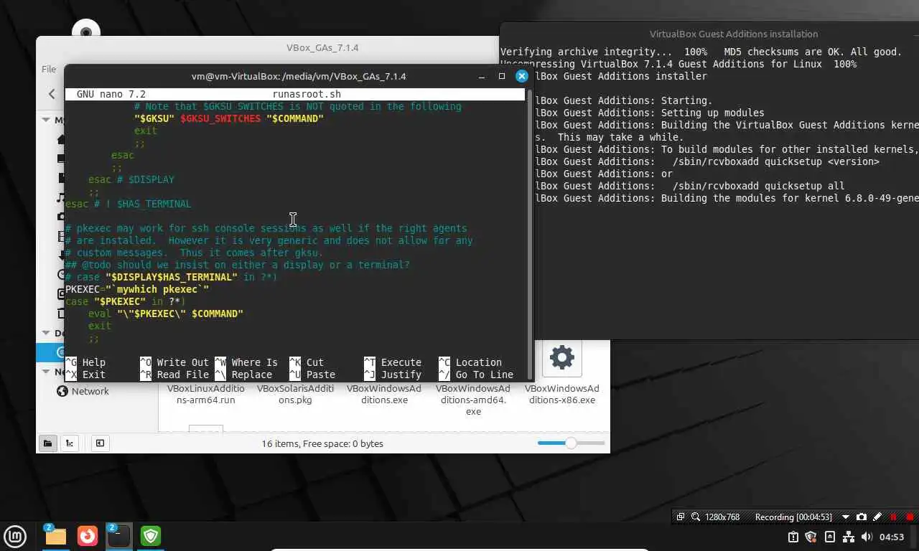Click the ^\ Replace shortcut in nano
The height and width of the screenshot is (551, 919).
pos(243,375)
